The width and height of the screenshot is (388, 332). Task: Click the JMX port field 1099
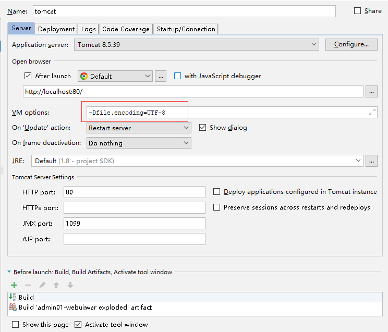click(135, 223)
